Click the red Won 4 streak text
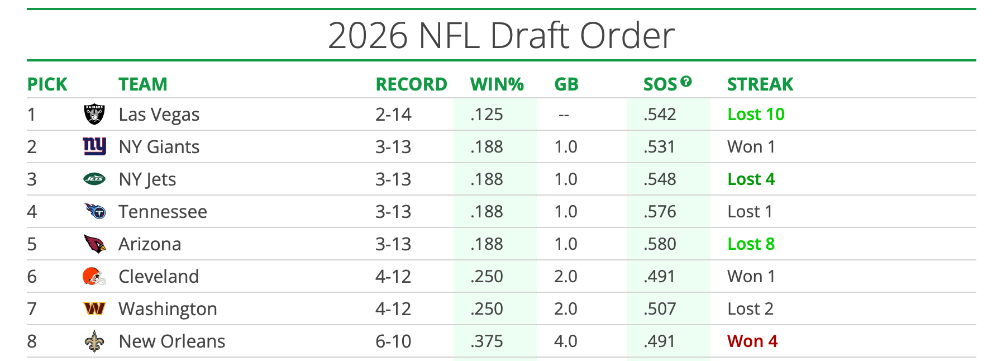The image size is (992, 361). (752, 341)
